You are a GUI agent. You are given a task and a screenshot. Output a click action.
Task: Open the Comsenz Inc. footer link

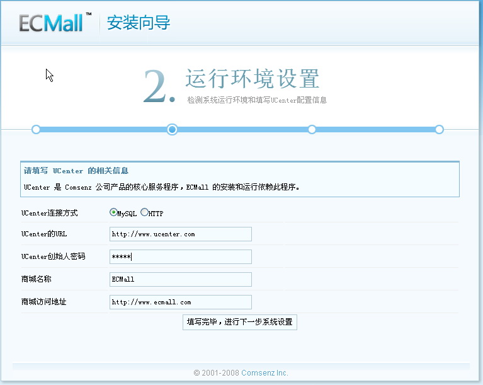coord(264,373)
